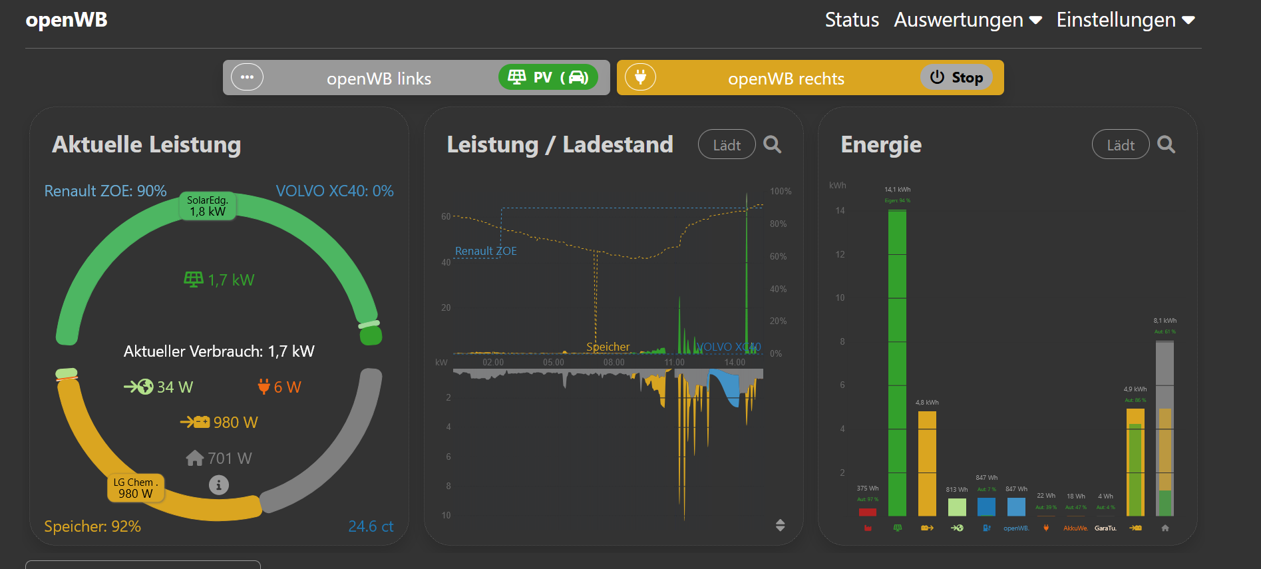Stop charging on openWB rechts
Image resolution: width=1261 pixels, height=569 pixels.
[956, 77]
